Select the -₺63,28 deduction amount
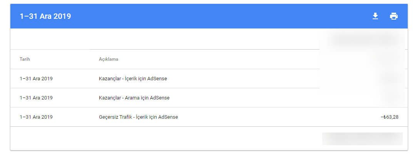Viewport: 415px width, 154px height. [x=389, y=117]
